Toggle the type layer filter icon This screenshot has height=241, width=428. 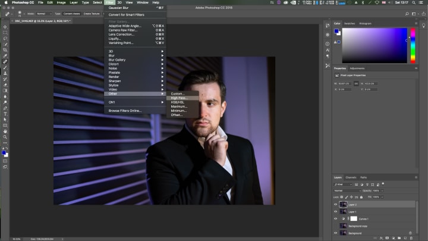click(x=367, y=184)
